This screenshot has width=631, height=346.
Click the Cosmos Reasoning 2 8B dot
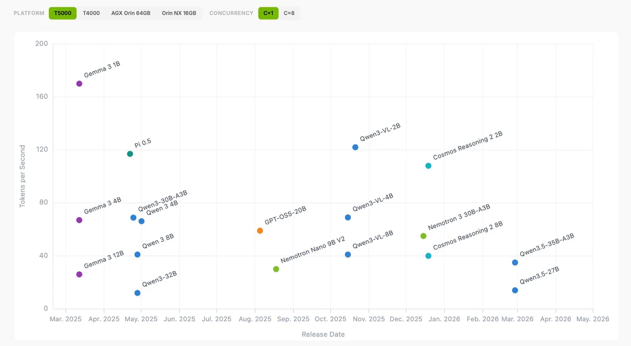click(429, 256)
